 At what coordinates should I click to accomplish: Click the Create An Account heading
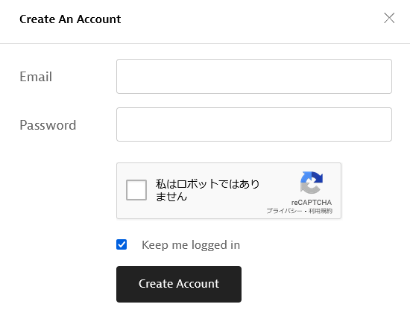tap(70, 19)
